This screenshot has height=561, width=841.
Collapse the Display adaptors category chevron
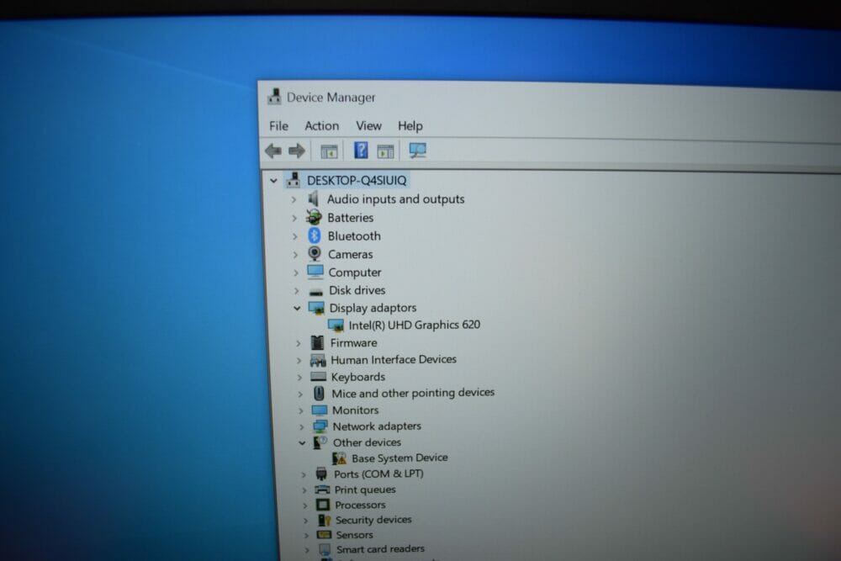[297, 309]
